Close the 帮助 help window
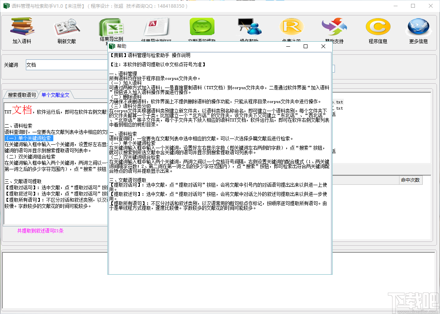 pyautogui.click(x=323, y=46)
